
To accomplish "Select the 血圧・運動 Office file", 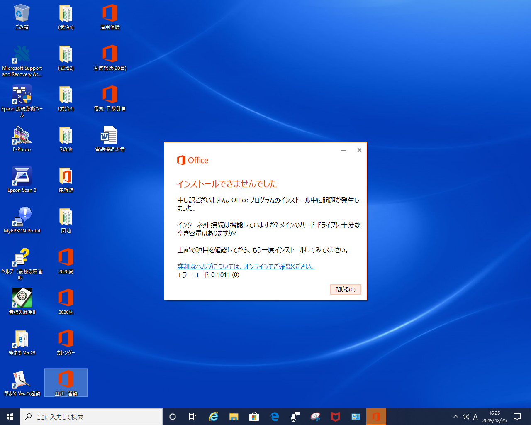I will [66, 383].
